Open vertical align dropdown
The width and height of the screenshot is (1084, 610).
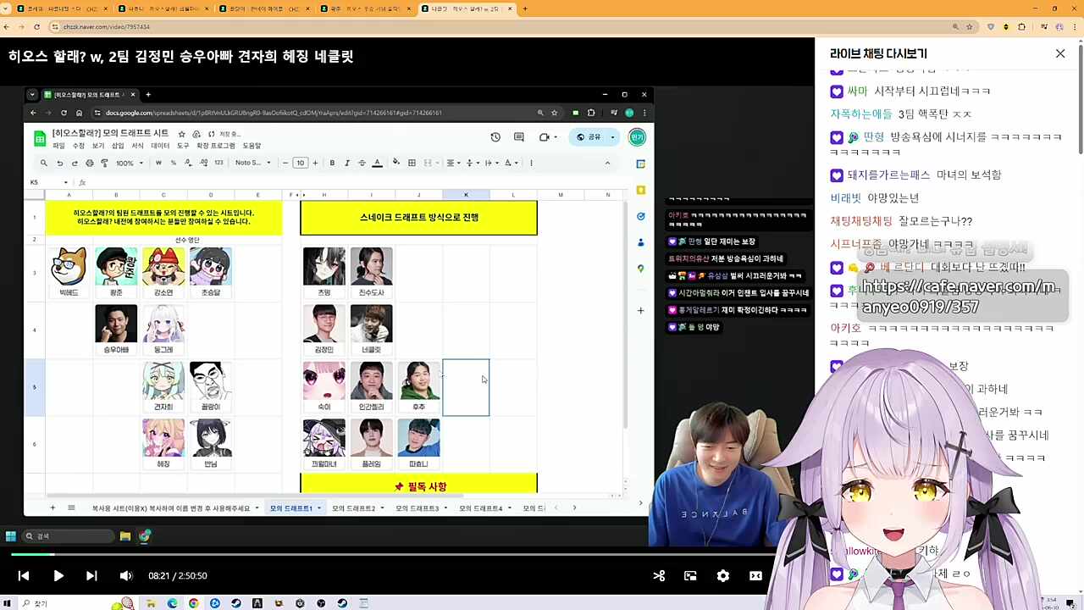click(471, 163)
